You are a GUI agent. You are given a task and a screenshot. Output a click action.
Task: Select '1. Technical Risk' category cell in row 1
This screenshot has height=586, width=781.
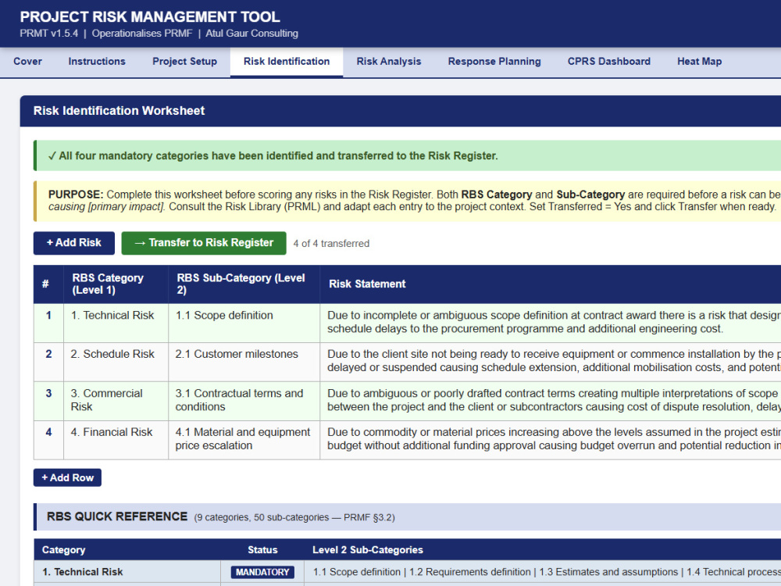click(116, 323)
